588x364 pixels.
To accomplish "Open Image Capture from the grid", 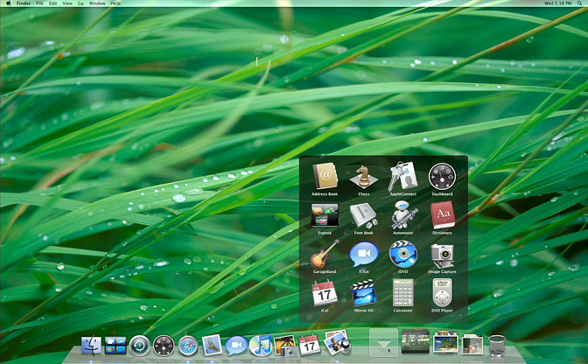I will (442, 254).
